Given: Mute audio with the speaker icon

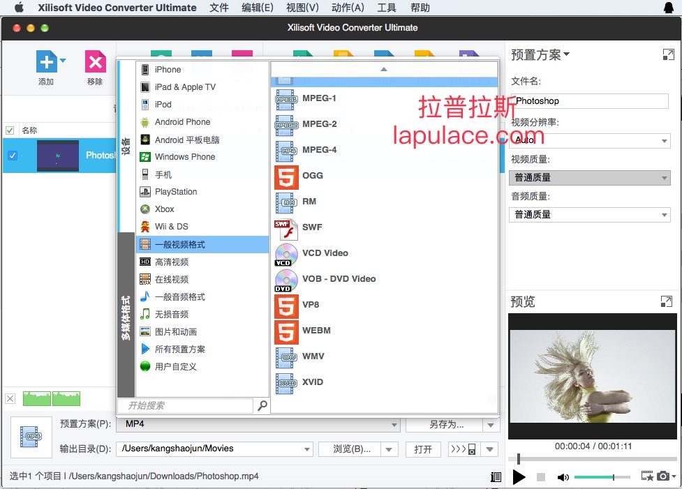Looking at the screenshot, I should pyautogui.click(x=563, y=477).
